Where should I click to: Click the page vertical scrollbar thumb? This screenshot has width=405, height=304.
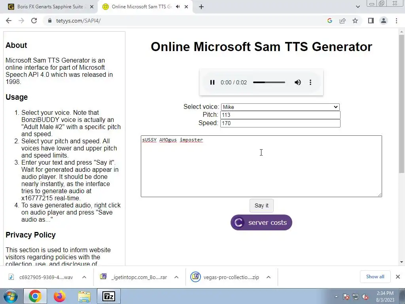click(x=401, y=103)
